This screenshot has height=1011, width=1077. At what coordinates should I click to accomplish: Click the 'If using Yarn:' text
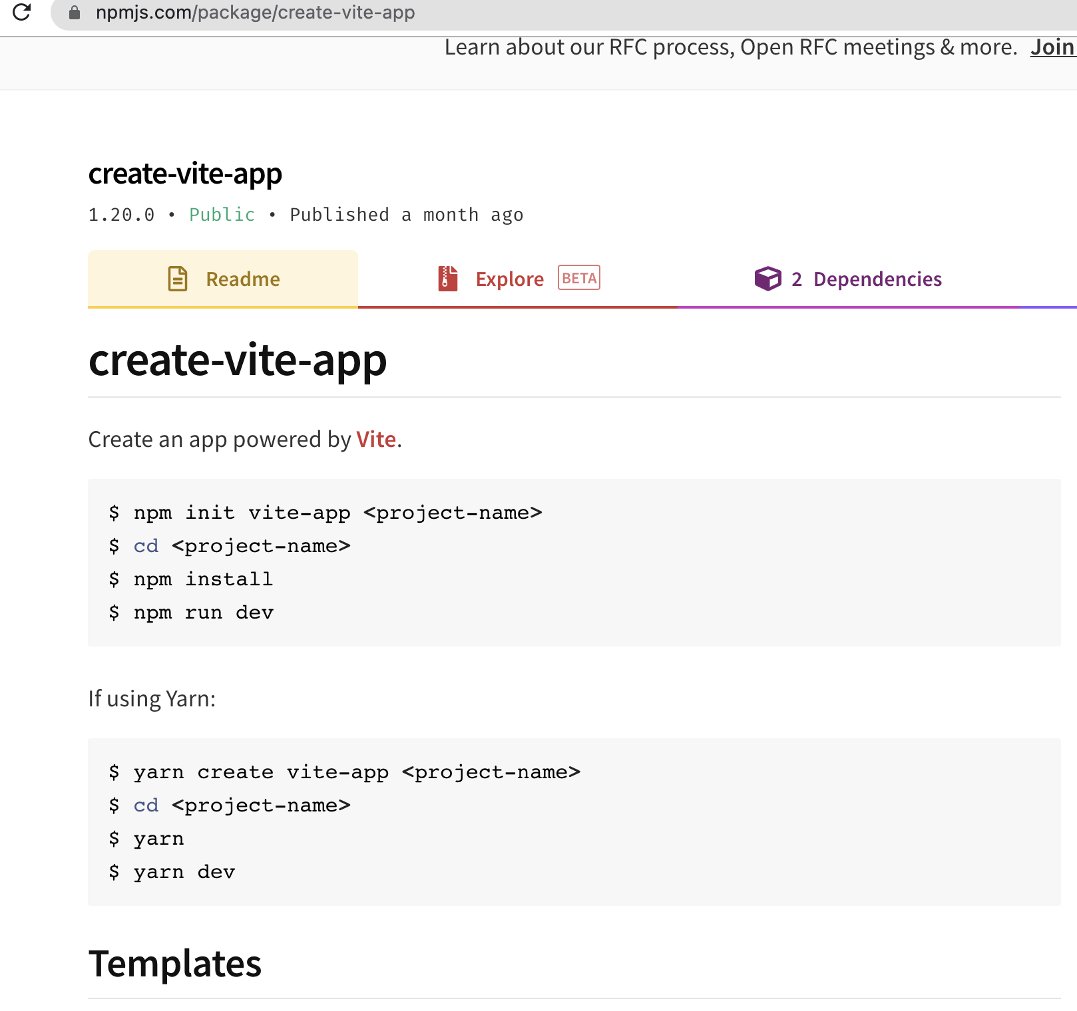point(152,699)
